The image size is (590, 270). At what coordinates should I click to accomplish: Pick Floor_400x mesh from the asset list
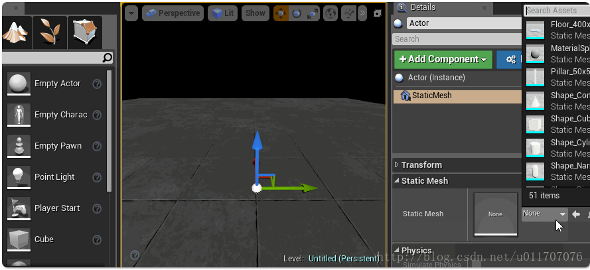tap(557, 30)
